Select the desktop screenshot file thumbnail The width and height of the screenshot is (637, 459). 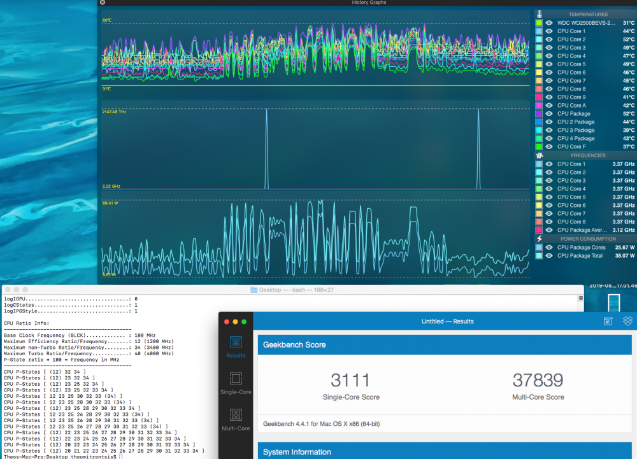pos(613,303)
